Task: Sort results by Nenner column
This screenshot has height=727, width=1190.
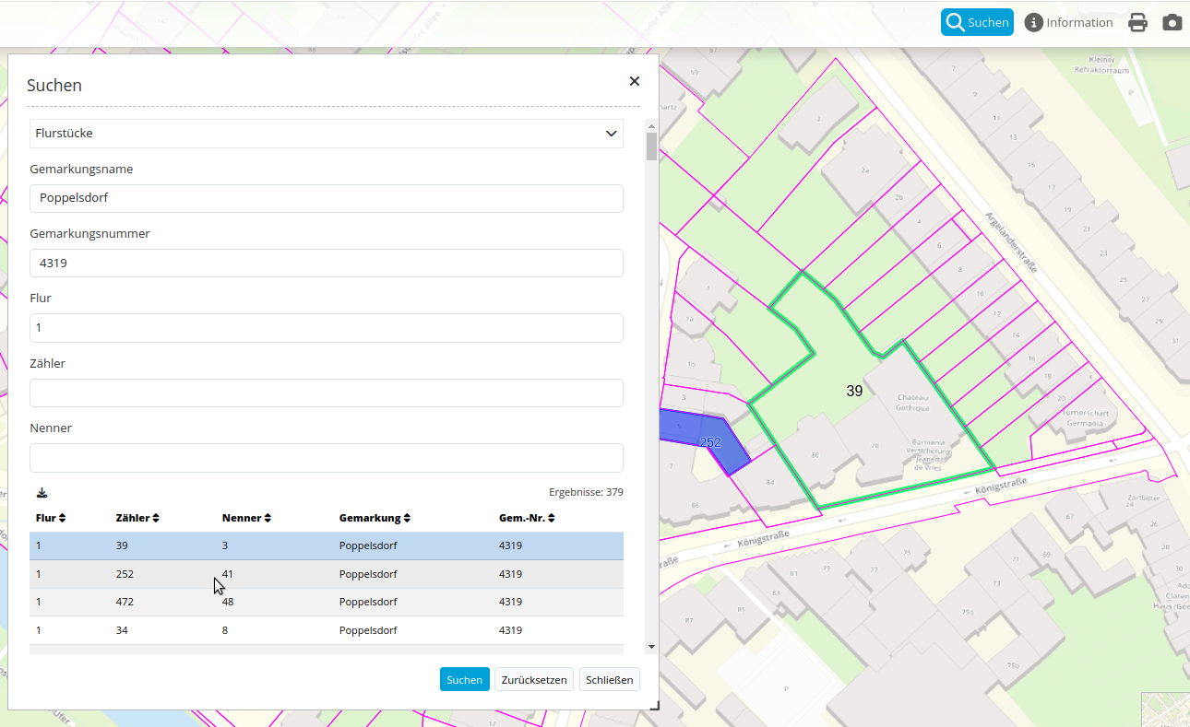Action: click(x=246, y=518)
